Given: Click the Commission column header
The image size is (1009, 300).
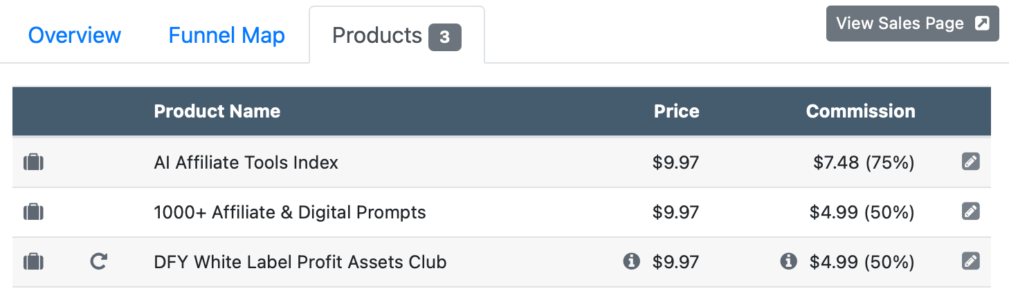Looking at the screenshot, I should click(x=860, y=111).
